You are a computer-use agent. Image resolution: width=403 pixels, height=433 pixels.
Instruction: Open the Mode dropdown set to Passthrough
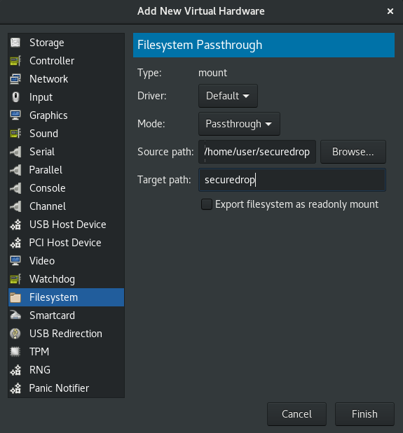(239, 124)
